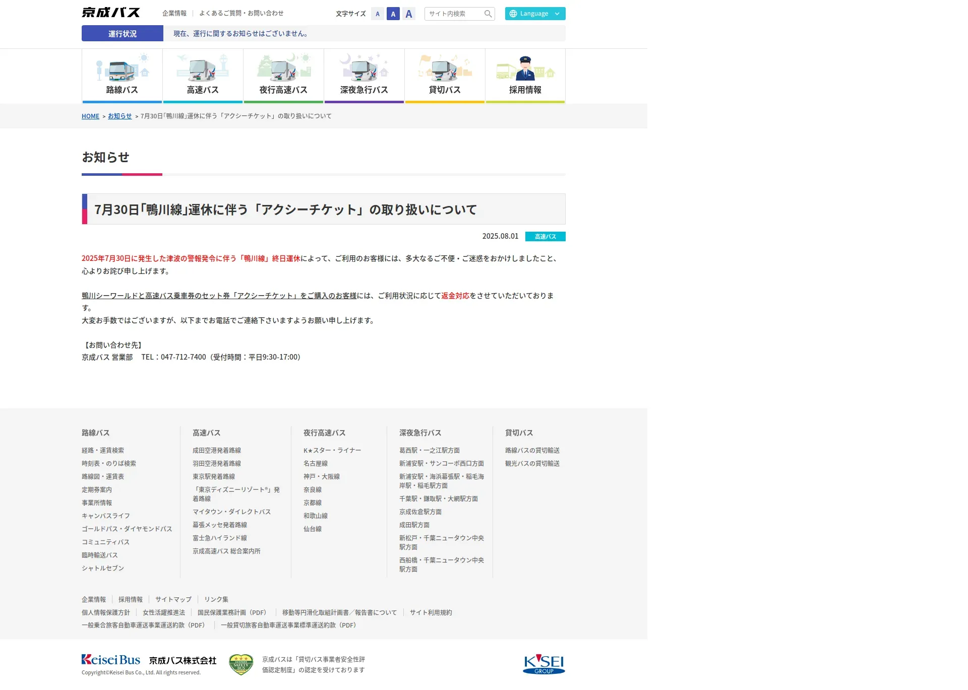Expand the Language dropdown
The image size is (968, 690).
pyautogui.click(x=535, y=14)
